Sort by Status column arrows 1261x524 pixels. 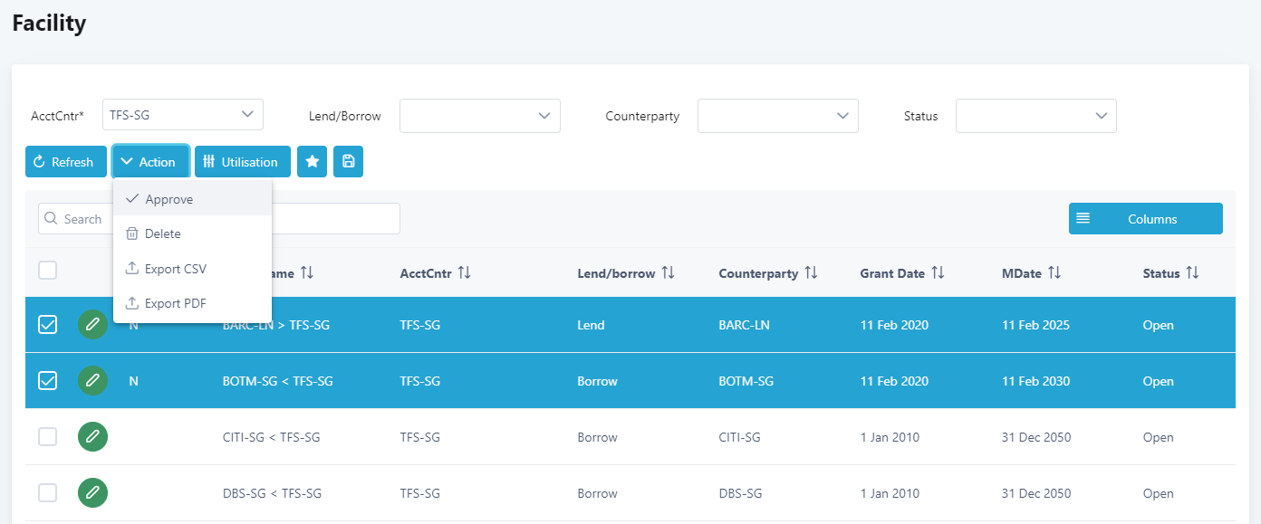(1192, 272)
